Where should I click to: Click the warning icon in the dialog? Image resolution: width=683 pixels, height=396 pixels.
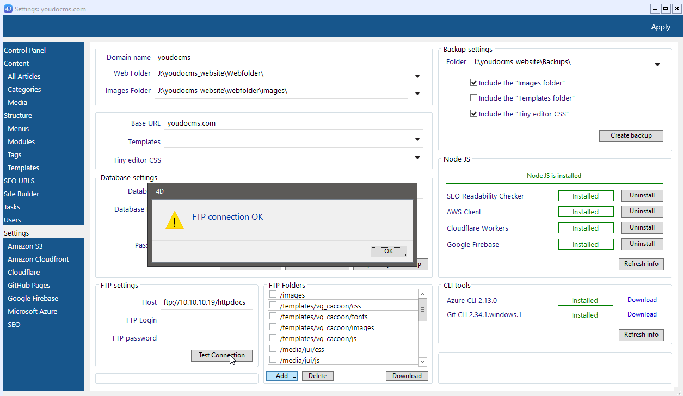click(175, 220)
